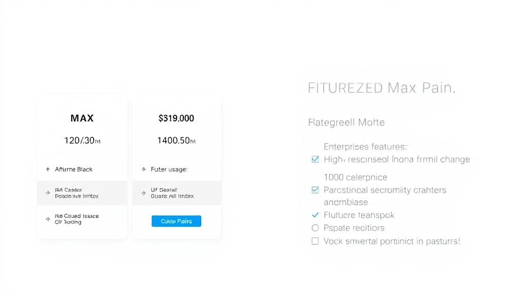Click the arrow icon beside Gusre All Imtex
The height and width of the screenshot is (296, 527).
(x=144, y=193)
